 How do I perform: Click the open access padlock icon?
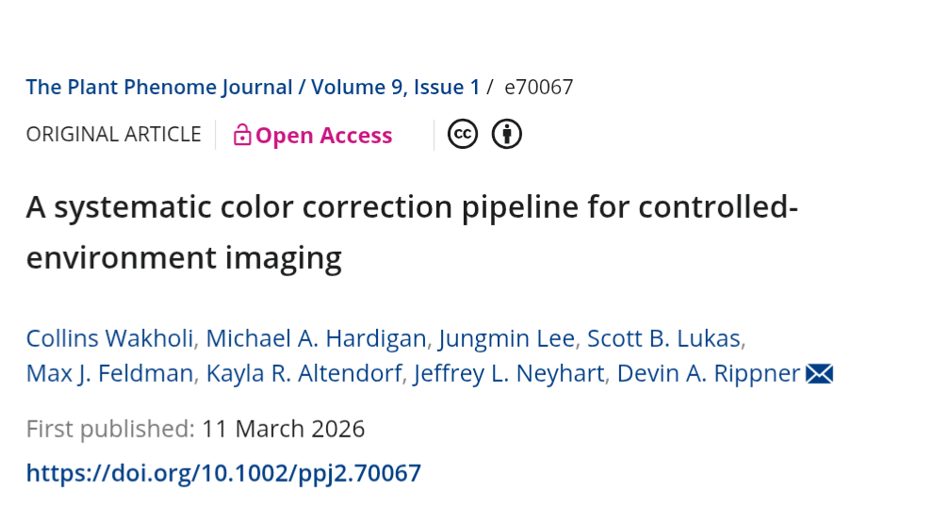[242, 136]
